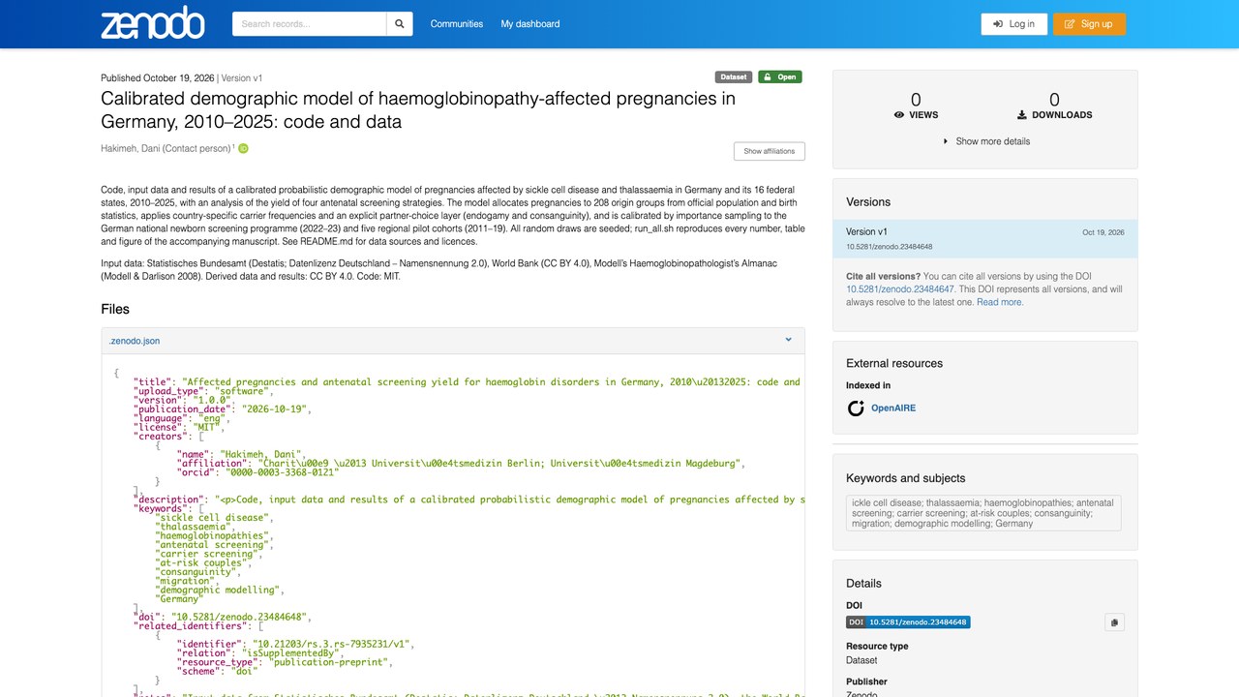Click the 10.5281/zenodo.23484648 text under Version v1
The height and width of the screenshot is (697, 1239).
tap(890, 247)
